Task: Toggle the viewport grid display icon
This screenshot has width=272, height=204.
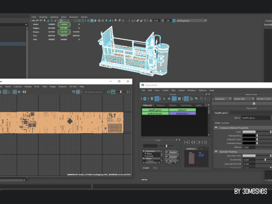Action: (61, 20)
